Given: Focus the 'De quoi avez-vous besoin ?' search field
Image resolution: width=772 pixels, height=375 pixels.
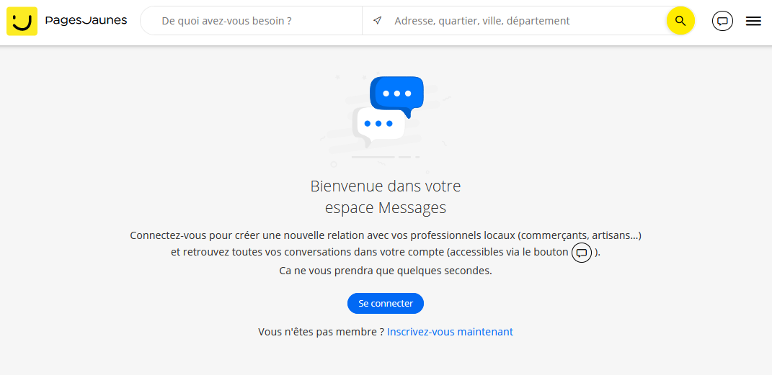Looking at the screenshot, I should [x=251, y=21].
